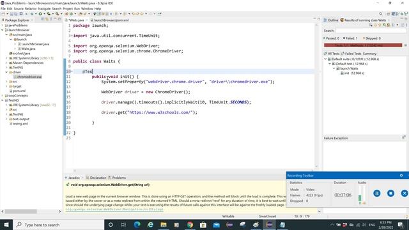The height and width of the screenshot is (230, 409).
Task: Collapse the driver folder
Action: (x=6, y=72)
